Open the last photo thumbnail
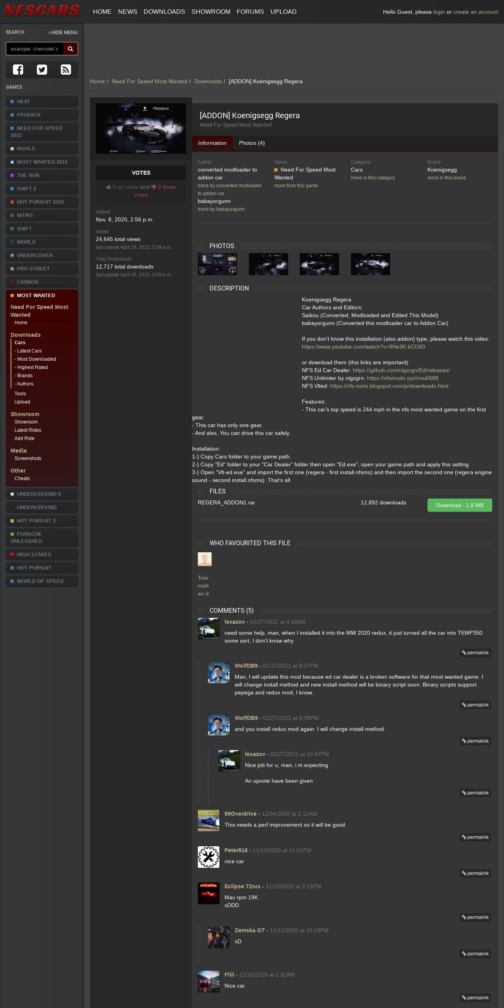 [371, 264]
